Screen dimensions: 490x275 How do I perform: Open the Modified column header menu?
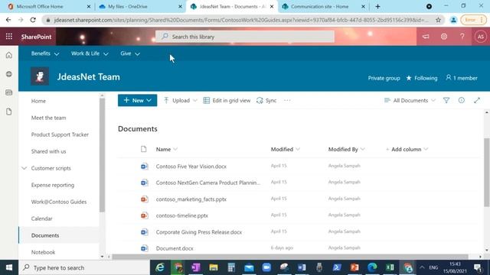[x=286, y=149]
